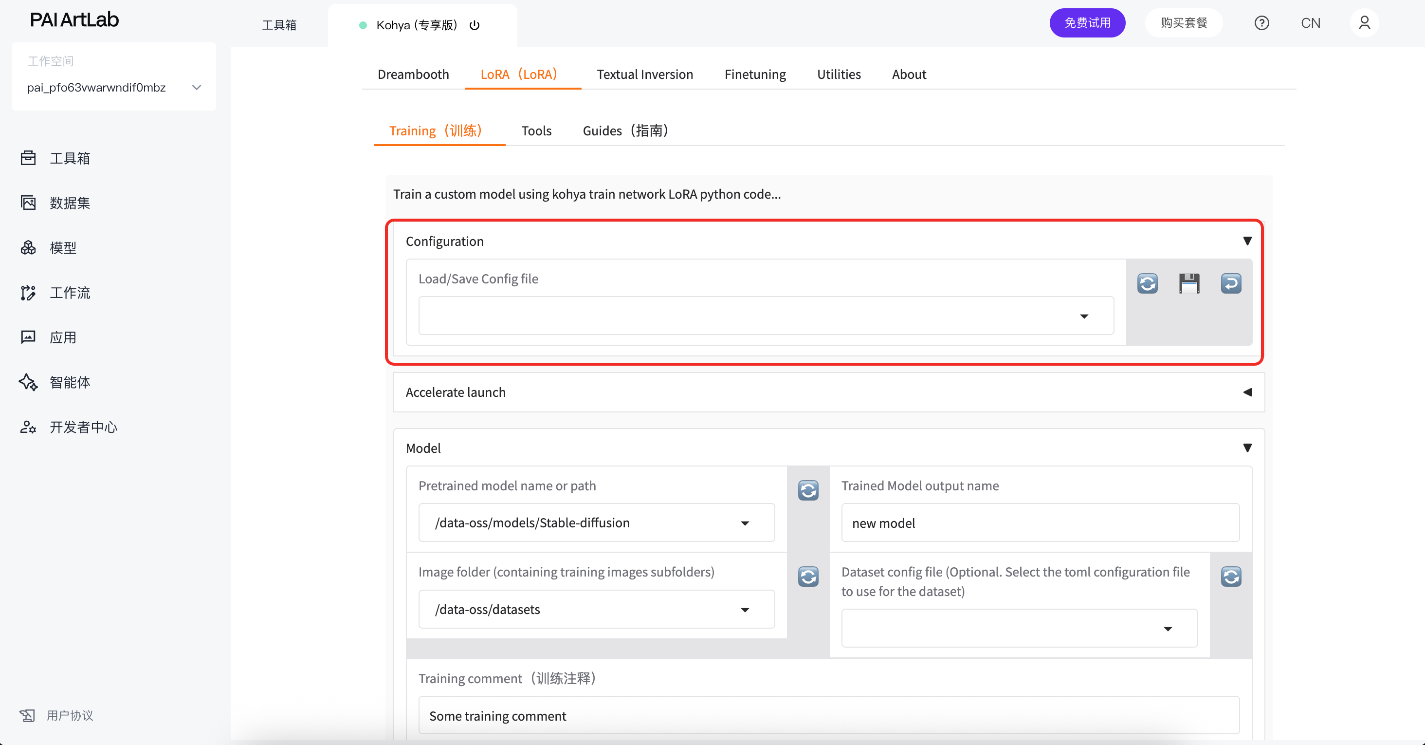
Task: Click the 购买套餐 button
Action: coord(1183,23)
